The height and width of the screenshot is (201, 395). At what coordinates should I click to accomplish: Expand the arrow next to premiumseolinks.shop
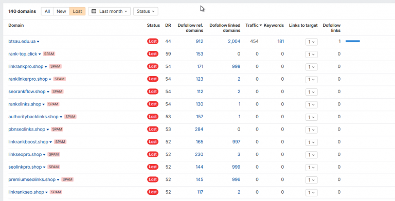[x=58, y=180]
